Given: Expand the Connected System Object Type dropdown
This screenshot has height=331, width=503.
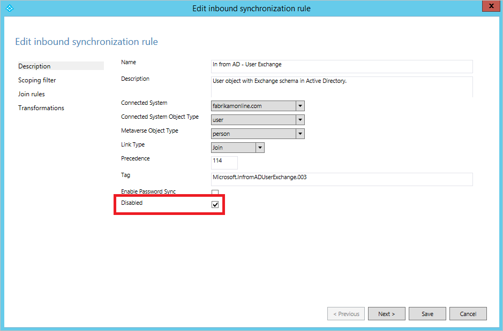Looking at the screenshot, I should click(x=299, y=119).
